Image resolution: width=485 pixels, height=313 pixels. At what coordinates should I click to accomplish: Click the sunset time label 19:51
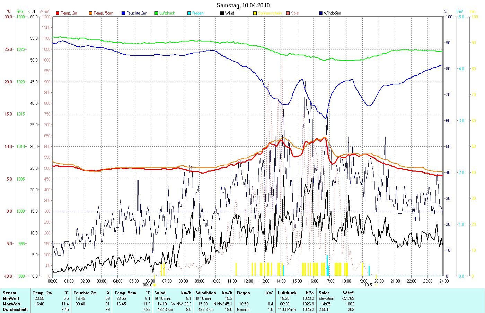(x=369, y=285)
